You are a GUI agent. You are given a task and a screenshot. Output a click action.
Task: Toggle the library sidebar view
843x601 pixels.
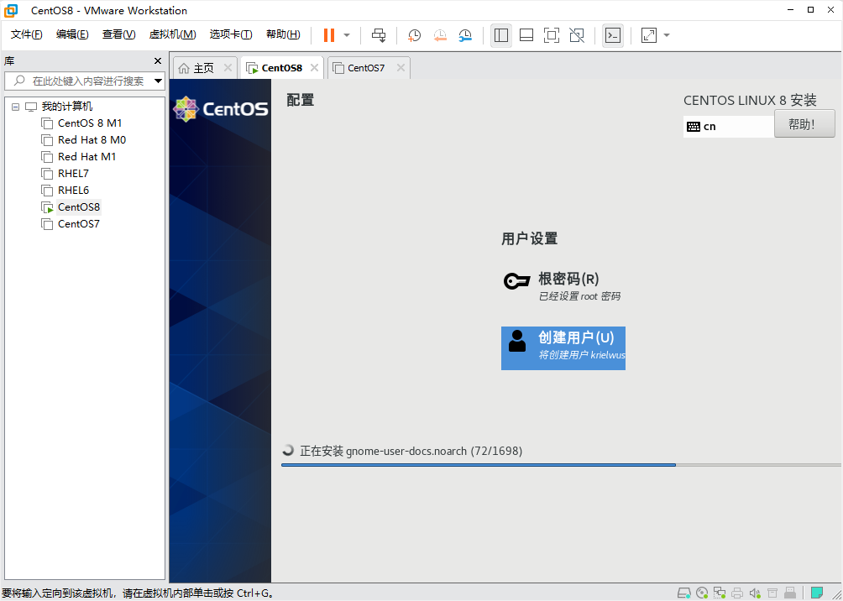(x=501, y=35)
